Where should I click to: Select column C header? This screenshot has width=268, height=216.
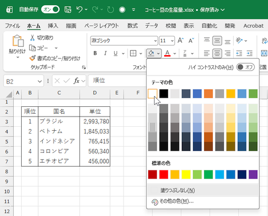(59, 93)
